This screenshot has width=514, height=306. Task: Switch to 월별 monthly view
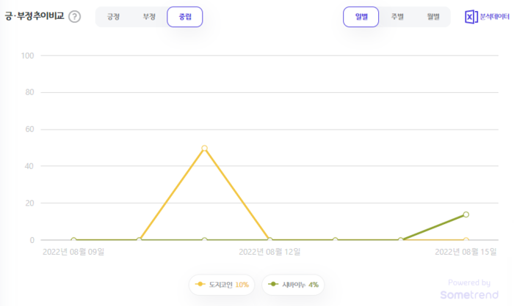pyautogui.click(x=432, y=17)
